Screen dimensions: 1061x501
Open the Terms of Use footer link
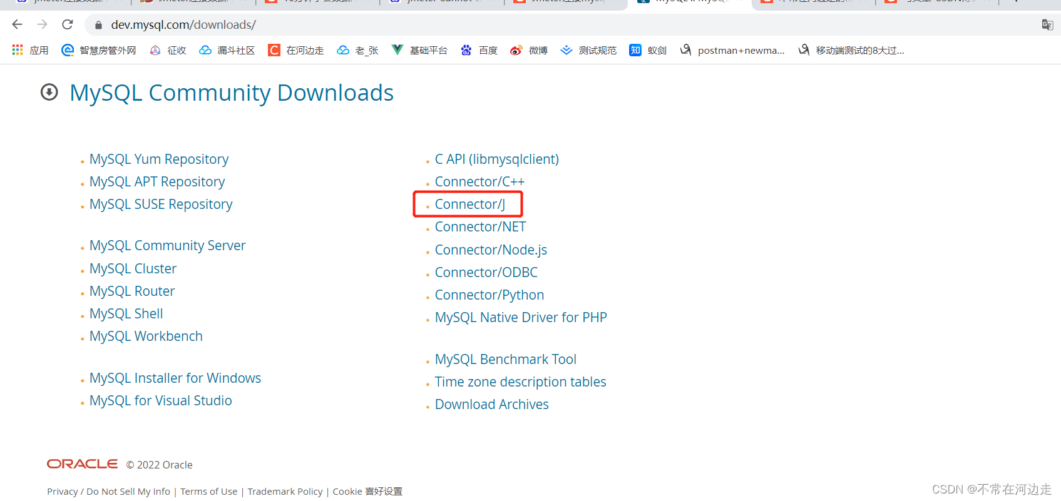(x=209, y=492)
